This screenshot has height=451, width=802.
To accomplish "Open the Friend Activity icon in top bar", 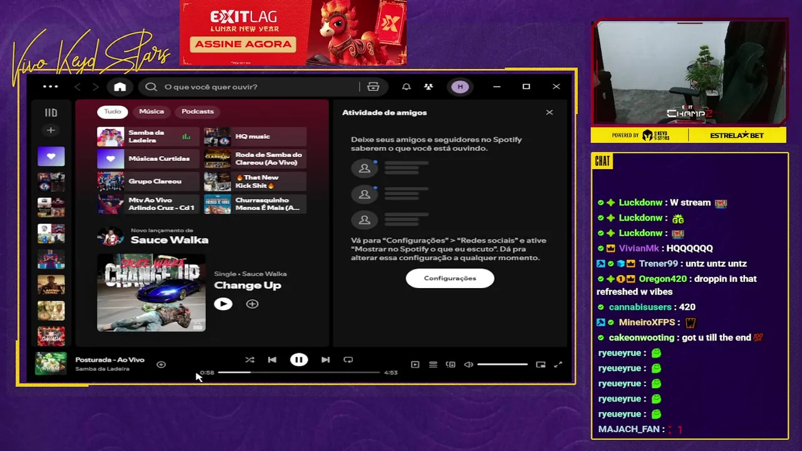I will pos(429,86).
